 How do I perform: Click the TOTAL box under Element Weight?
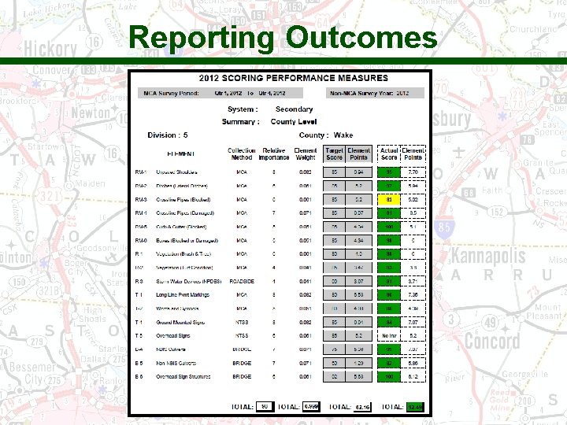(x=310, y=407)
